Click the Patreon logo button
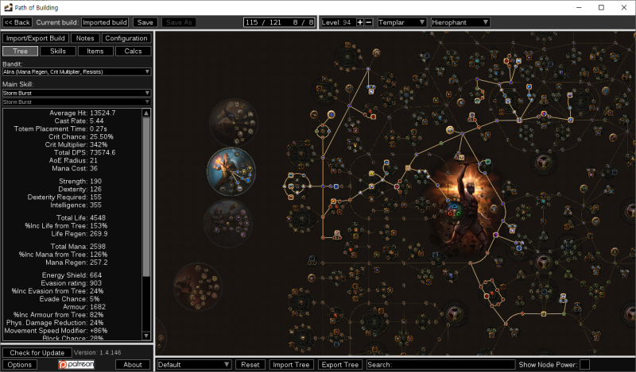636x372 pixels. [76, 365]
